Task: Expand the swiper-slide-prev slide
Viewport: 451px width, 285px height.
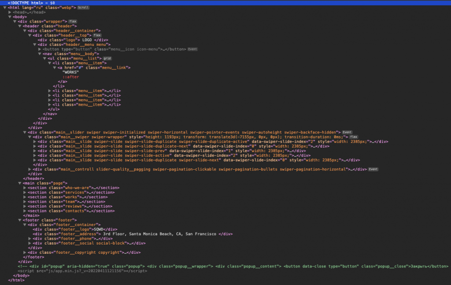Action: coord(34,151)
